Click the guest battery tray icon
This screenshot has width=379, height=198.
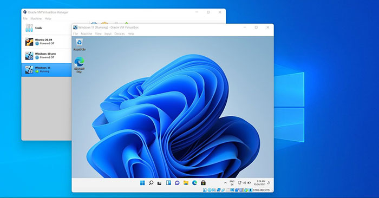tap(249, 183)
